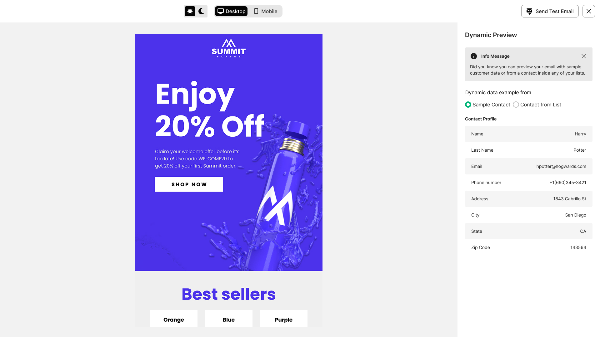
Task: Select the Desktop preview tab
Action: point(231,12)
